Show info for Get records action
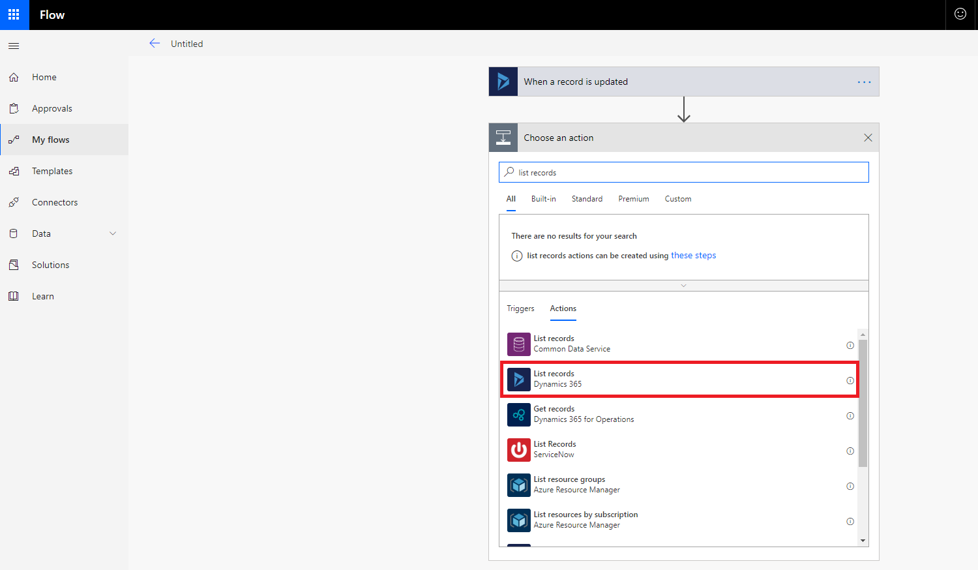The height and width of the screenshot is (570, 978). tap(850, 415)
